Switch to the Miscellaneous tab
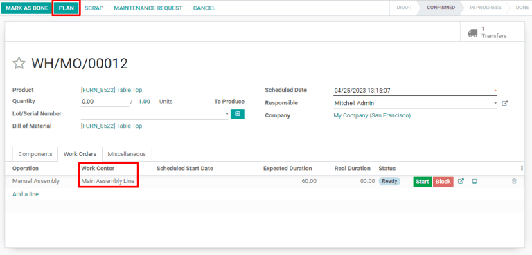This screenshot has height=255, width=532. [x=127, y=154]
